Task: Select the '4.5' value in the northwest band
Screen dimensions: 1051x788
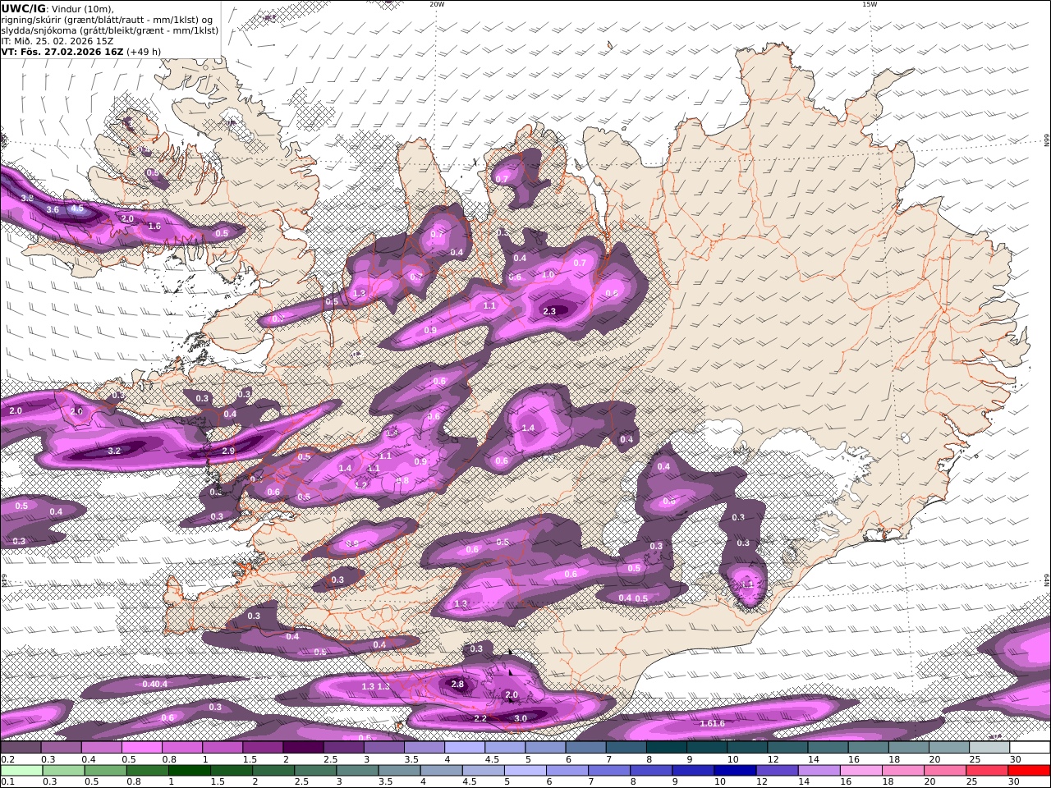Action: (77, 209)
